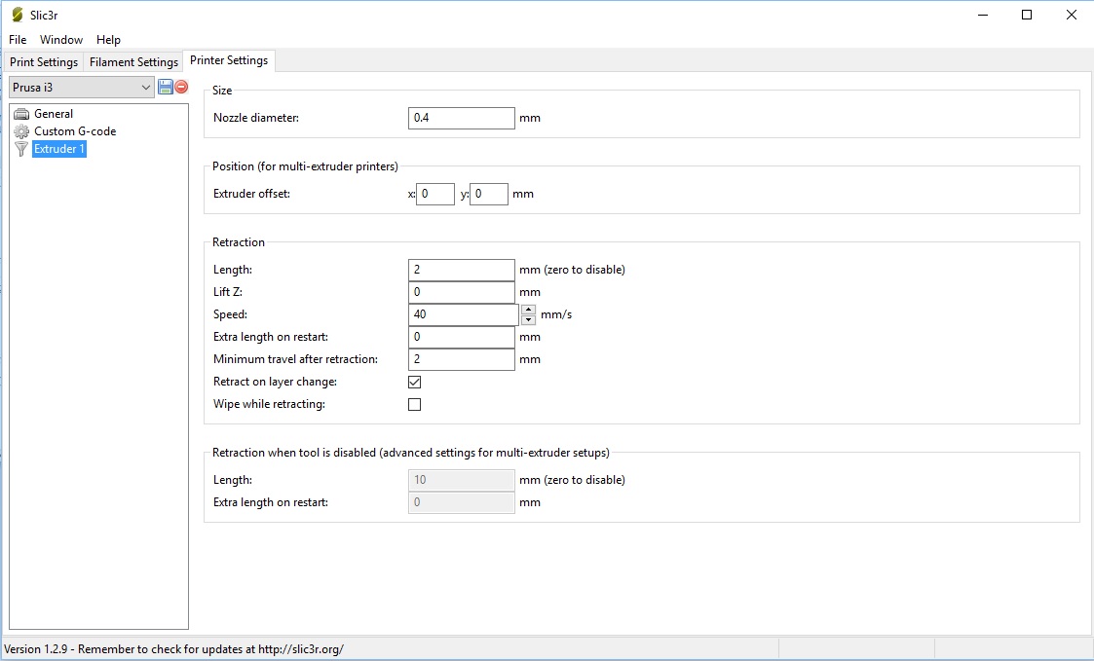The image size is (1094, 661).
Task: Enable Wipe while retracting checkbox
Action: (x=414, y=404)
